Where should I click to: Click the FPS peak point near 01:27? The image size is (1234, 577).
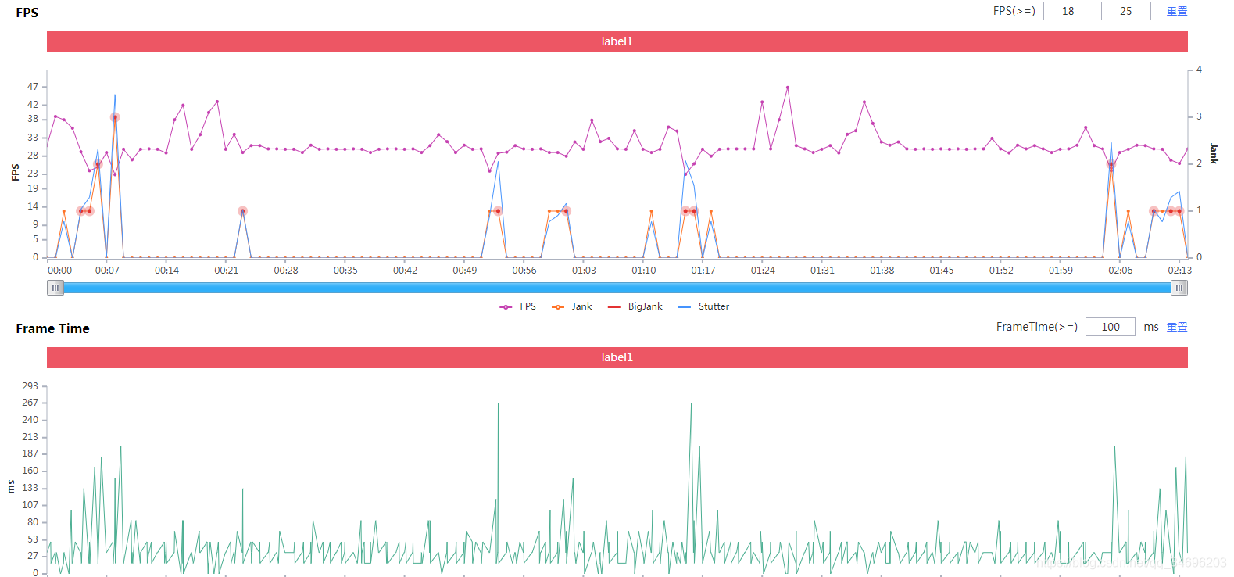pyautogui.click(x=788, y=88)
